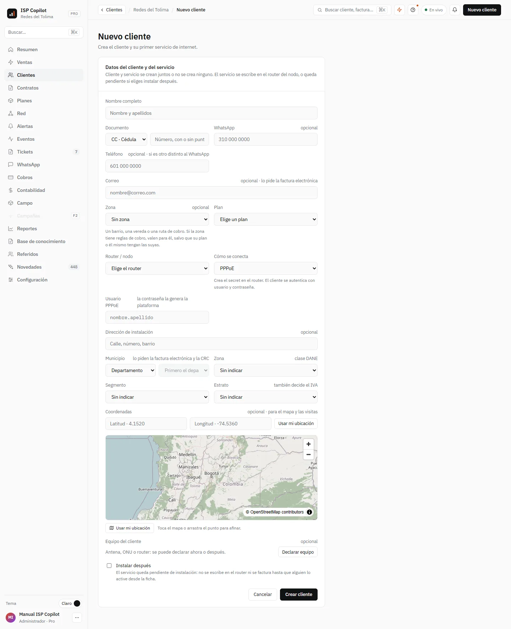The image size is (511, 629).
Task: Click the lightning bolt icon in top bar
Action: [400, 10]
